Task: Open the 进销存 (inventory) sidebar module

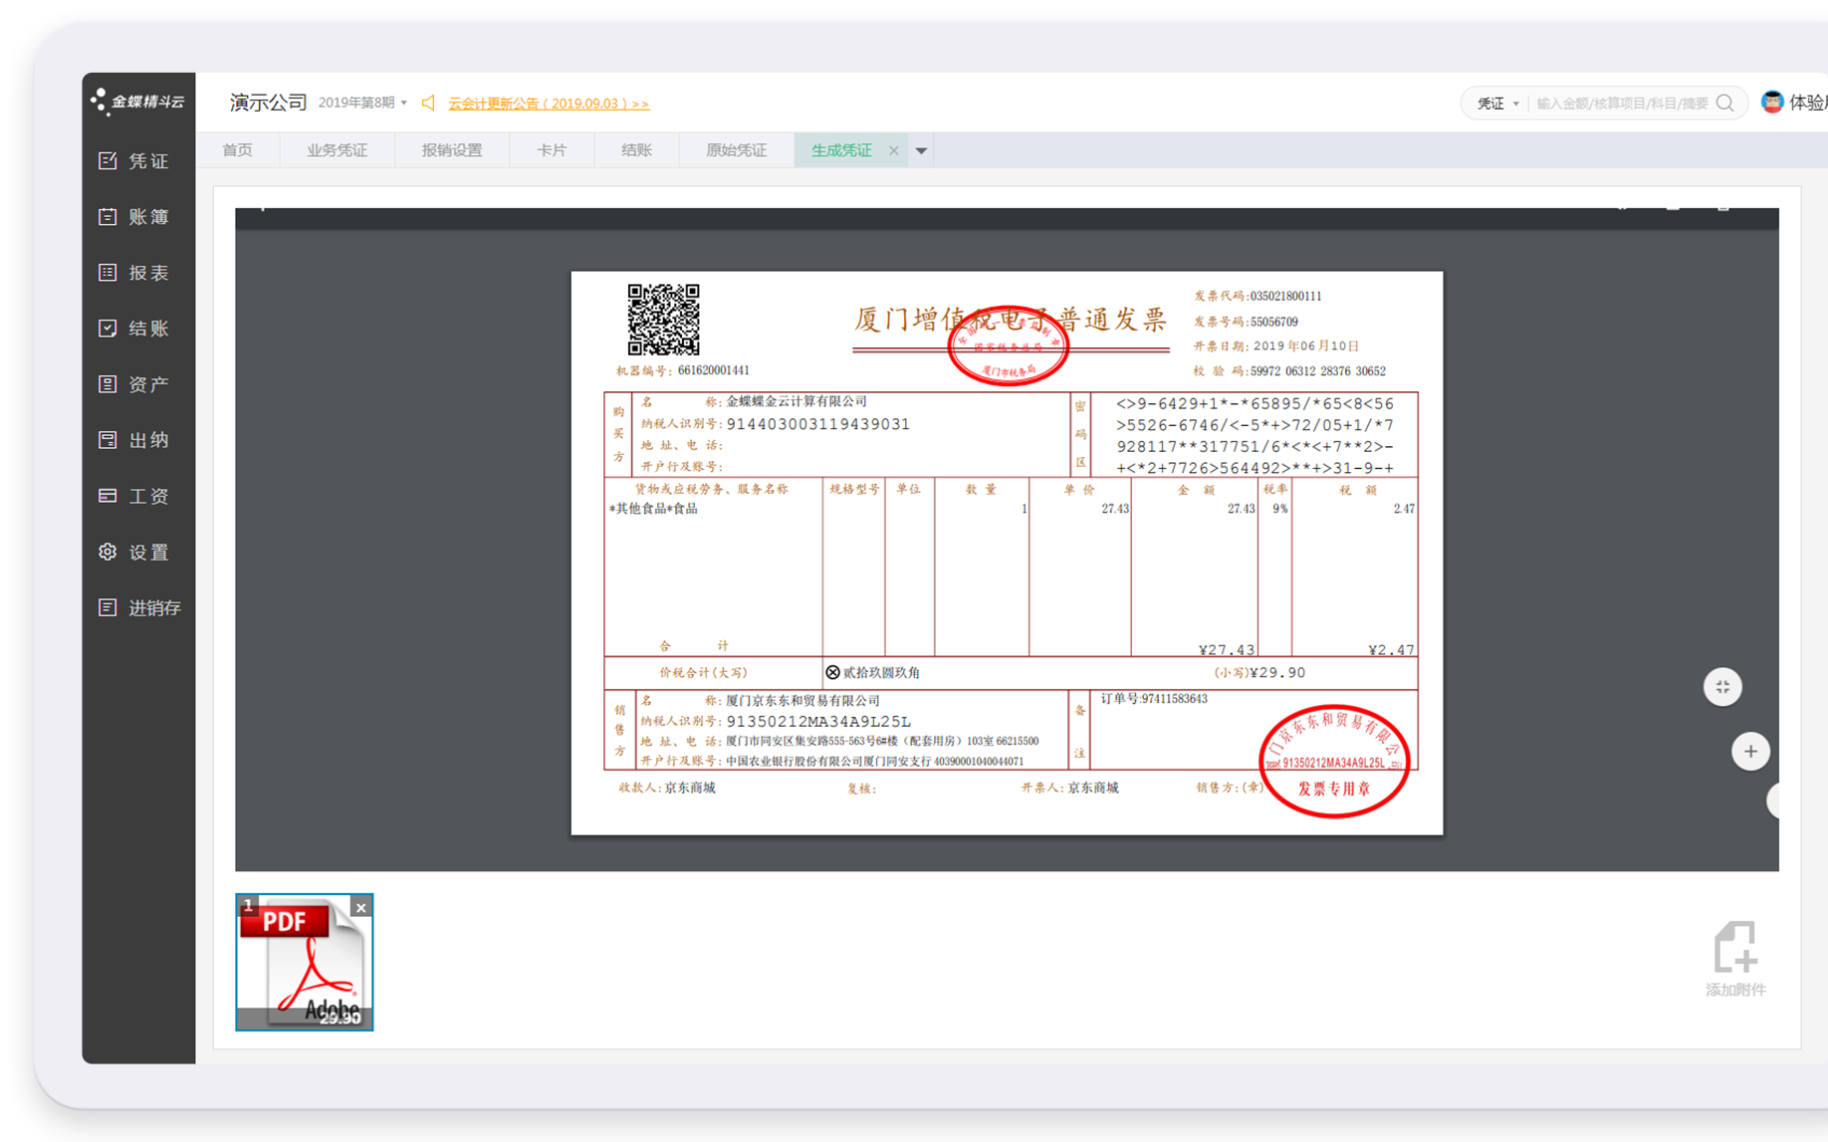Action: point(136,607)
